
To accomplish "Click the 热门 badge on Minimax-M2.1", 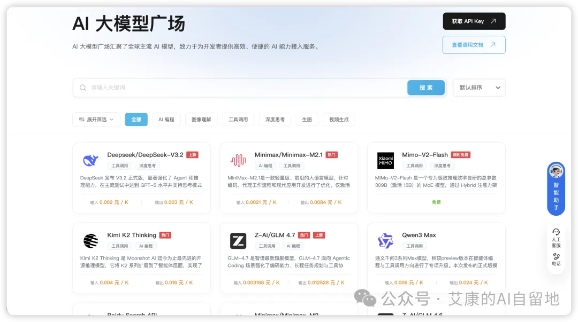I will click(x=332, y=155).
